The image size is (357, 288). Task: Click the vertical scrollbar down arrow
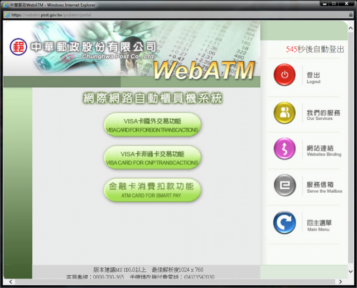coord(351,271)
